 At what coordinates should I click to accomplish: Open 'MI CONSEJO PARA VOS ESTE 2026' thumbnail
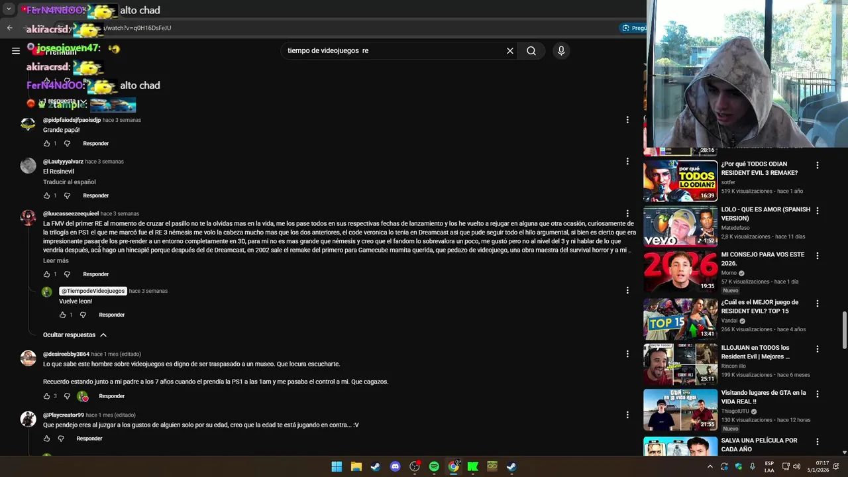click(680, 272)
